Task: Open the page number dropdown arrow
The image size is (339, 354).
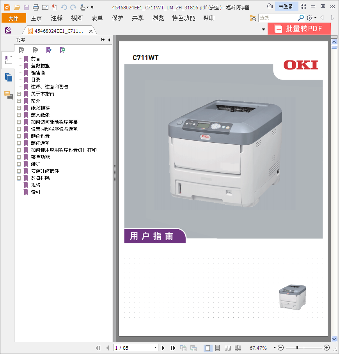Action: [155, 348]
